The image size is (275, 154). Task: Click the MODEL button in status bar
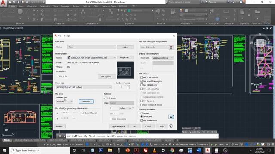[80, 145]
